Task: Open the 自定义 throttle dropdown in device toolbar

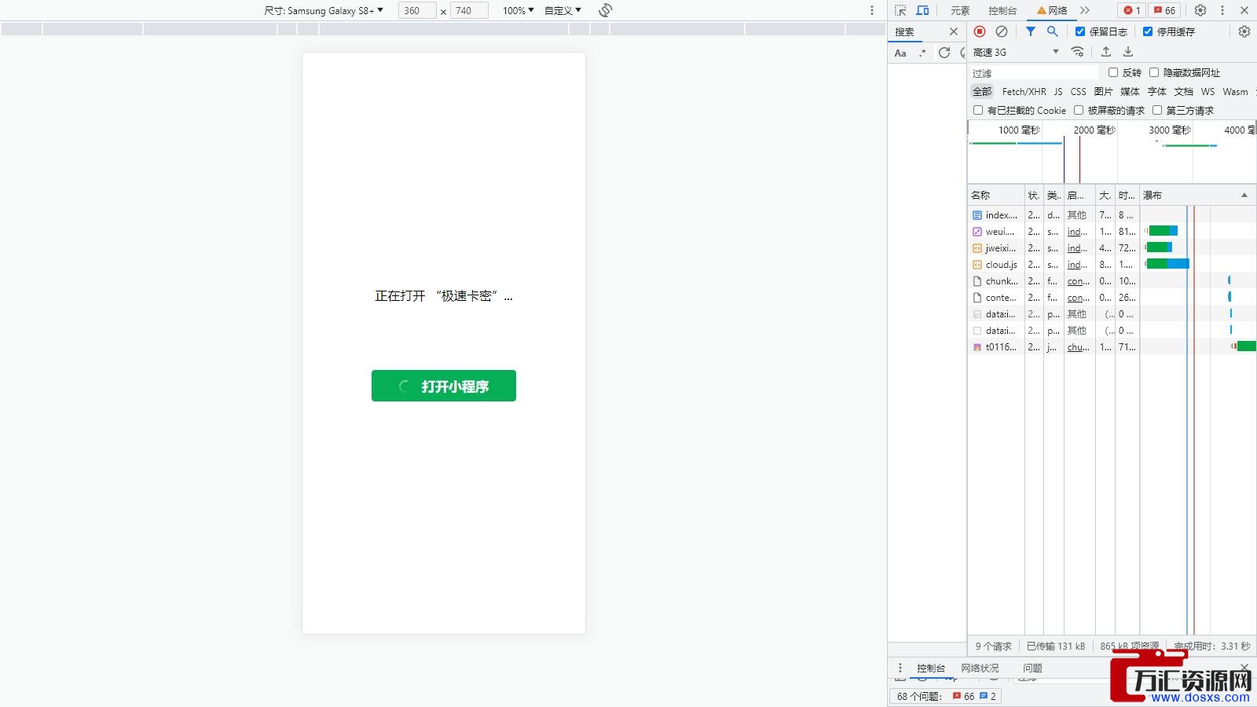Action: tap(563, 10)
